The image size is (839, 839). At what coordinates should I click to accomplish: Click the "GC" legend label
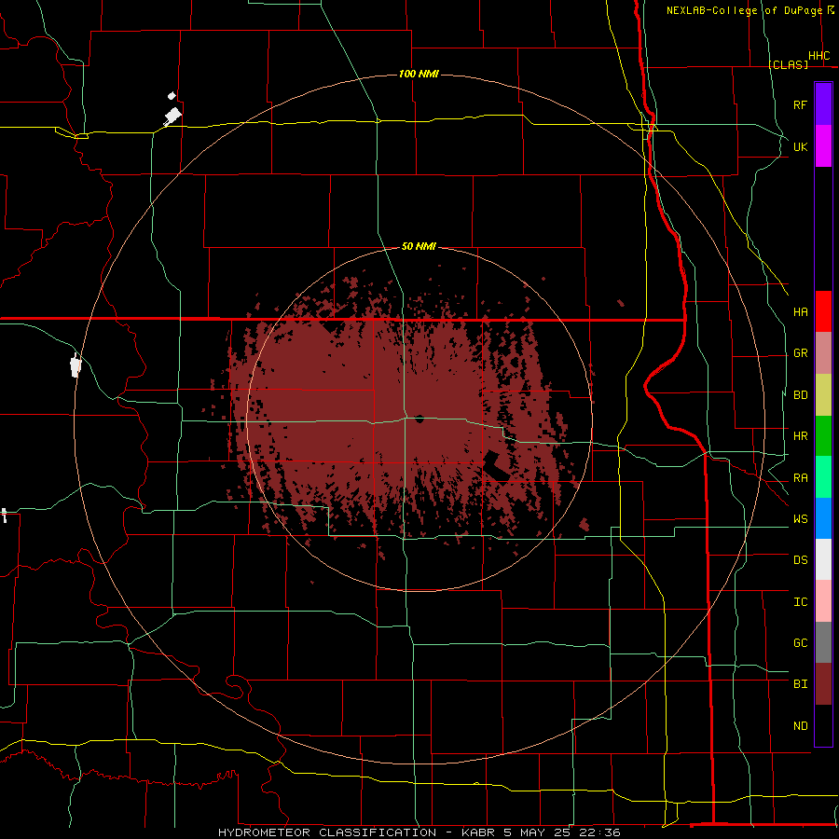tap(800, 643)
